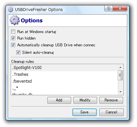Image resolution: width=137 pixels, height=127 pixels.
Task: Close the USBDriveFresher Options dialog
Action: point(120,8)
